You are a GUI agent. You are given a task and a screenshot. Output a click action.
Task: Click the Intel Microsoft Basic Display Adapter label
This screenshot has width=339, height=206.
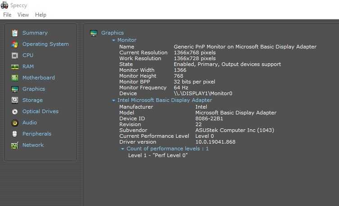[165, 100]
